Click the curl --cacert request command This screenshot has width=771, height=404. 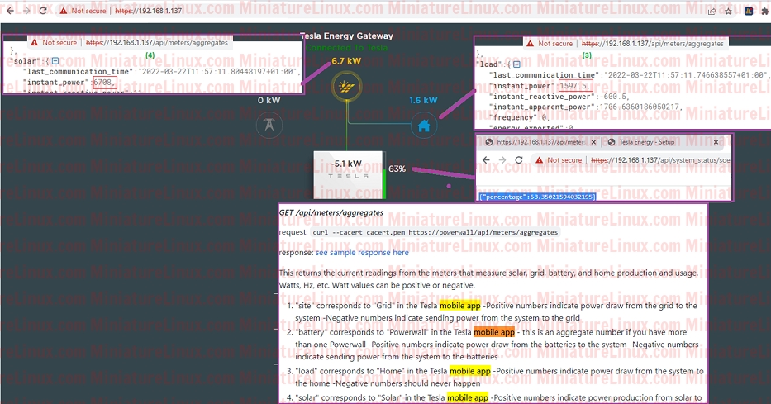[435, 232]
